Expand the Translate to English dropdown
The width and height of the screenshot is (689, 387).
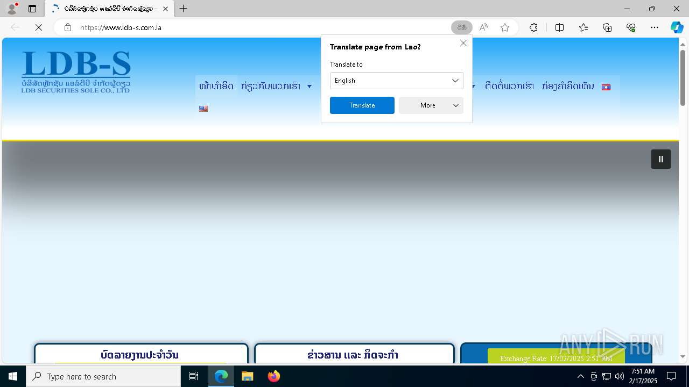(x=397, y=81)
